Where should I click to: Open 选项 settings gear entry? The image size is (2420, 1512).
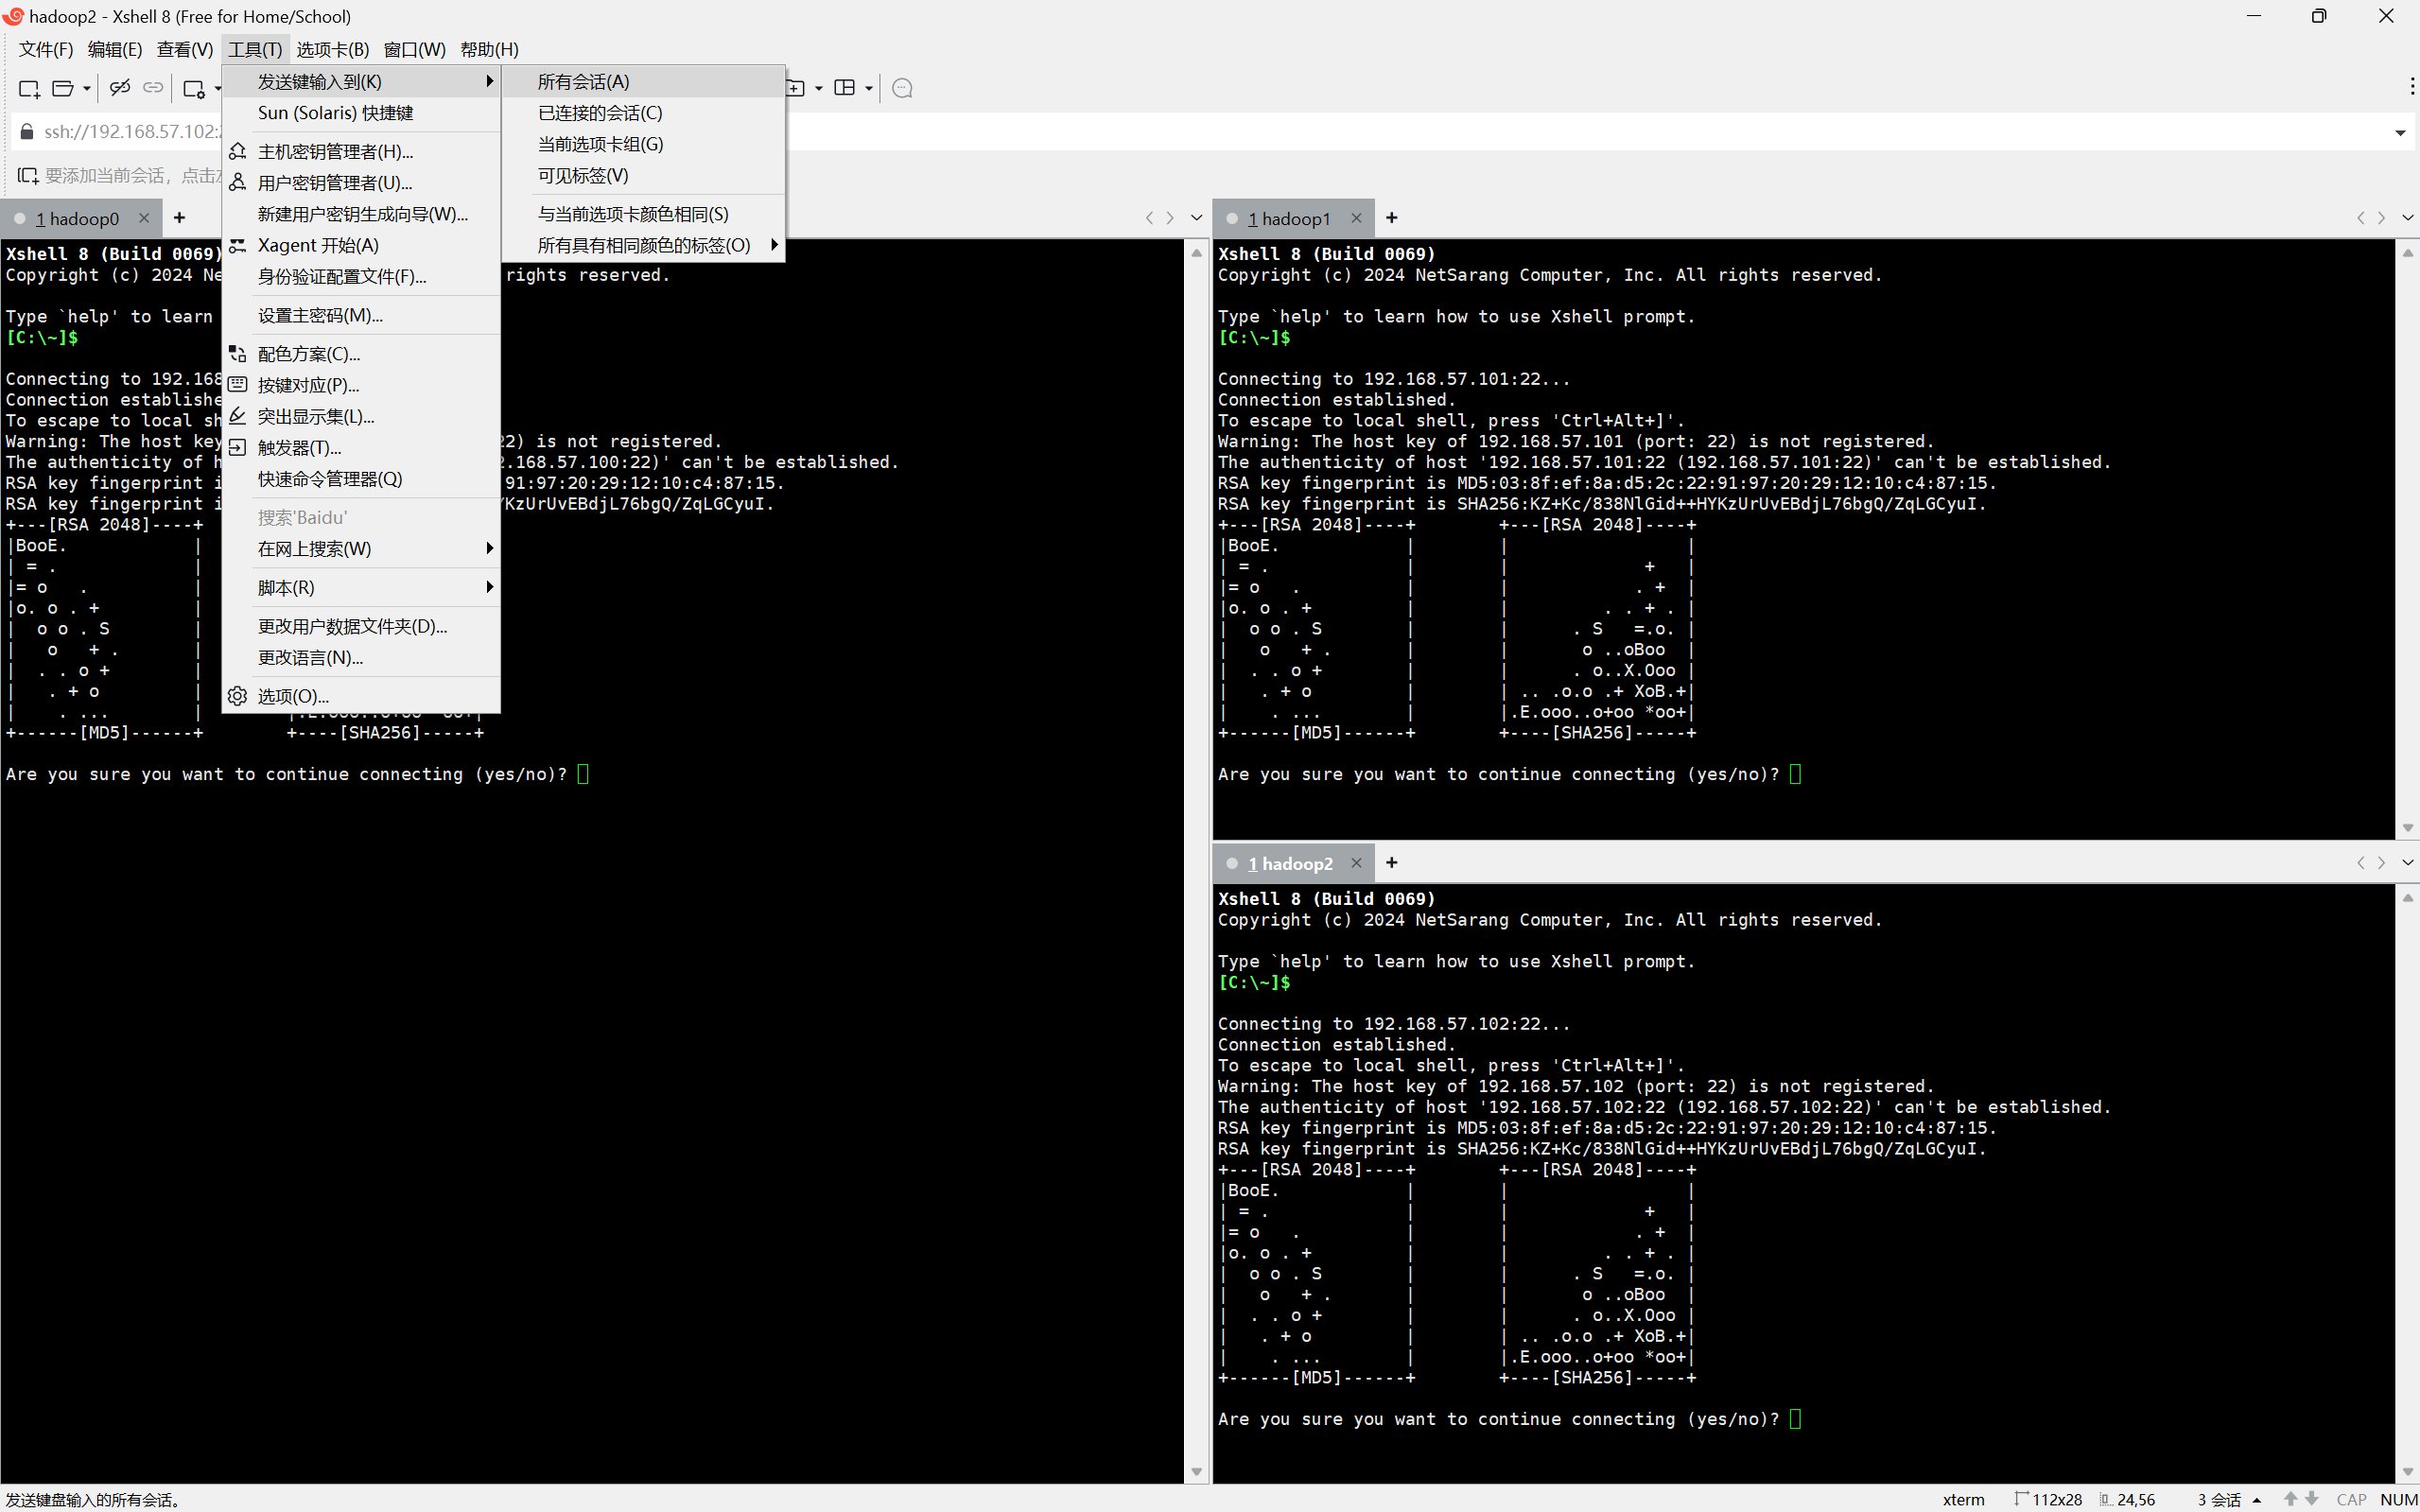tap(293, 696)
